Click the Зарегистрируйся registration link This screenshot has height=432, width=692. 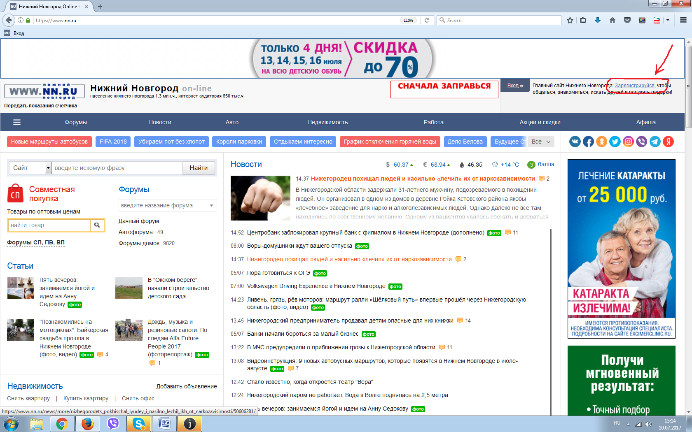click(x=635, y=86)
